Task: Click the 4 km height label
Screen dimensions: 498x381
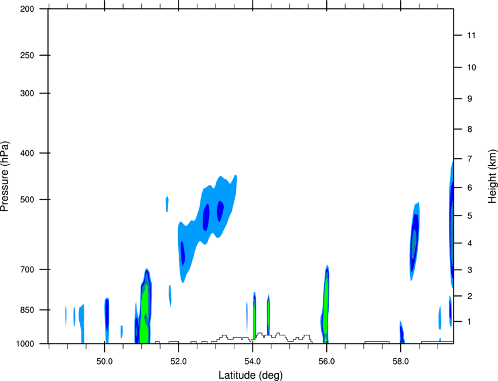Action: [x=470, y=243]
